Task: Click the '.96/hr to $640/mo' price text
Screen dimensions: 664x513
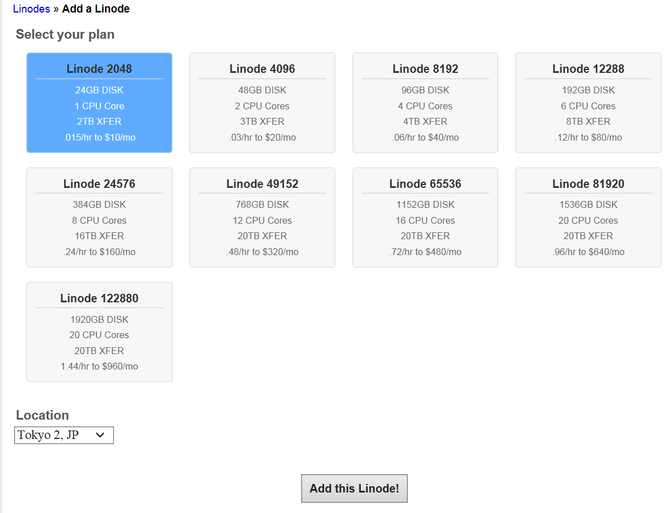Action: click(x=588, y=252)
